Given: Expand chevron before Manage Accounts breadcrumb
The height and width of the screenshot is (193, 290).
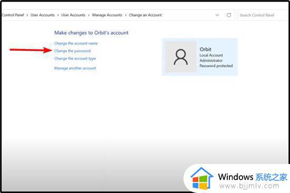Looking at the screenshot, I should (89, 15).
